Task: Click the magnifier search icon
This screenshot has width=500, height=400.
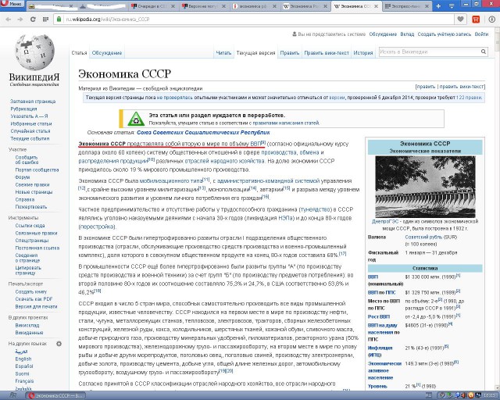Action: pos(484,52)
